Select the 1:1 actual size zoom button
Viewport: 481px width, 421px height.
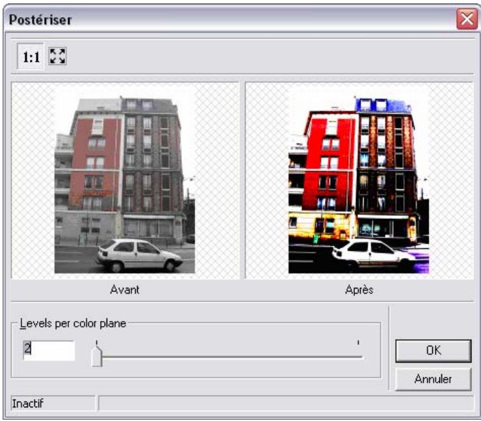(x=31, y=57)
